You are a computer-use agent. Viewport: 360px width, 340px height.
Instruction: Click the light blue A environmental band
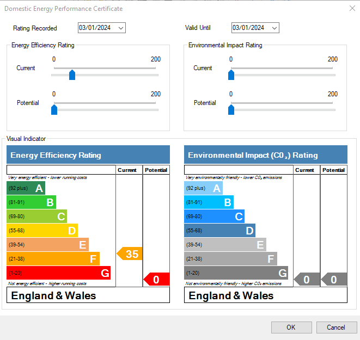203,188
